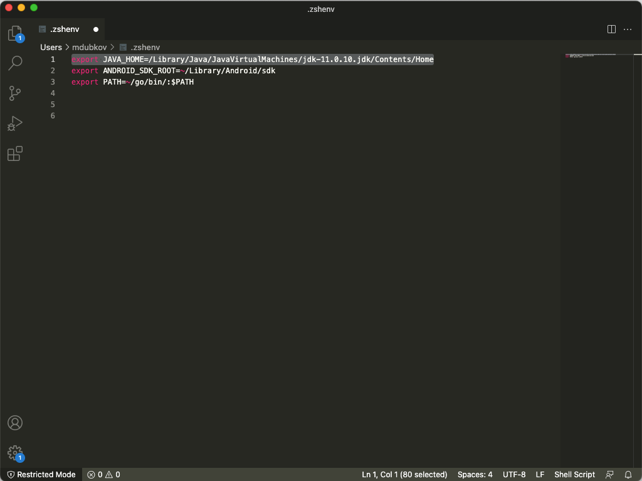Image resolution: width=642 pixels, height=481 pixels.
Task: Open the Manage gear icon
Action: (15, 453)
